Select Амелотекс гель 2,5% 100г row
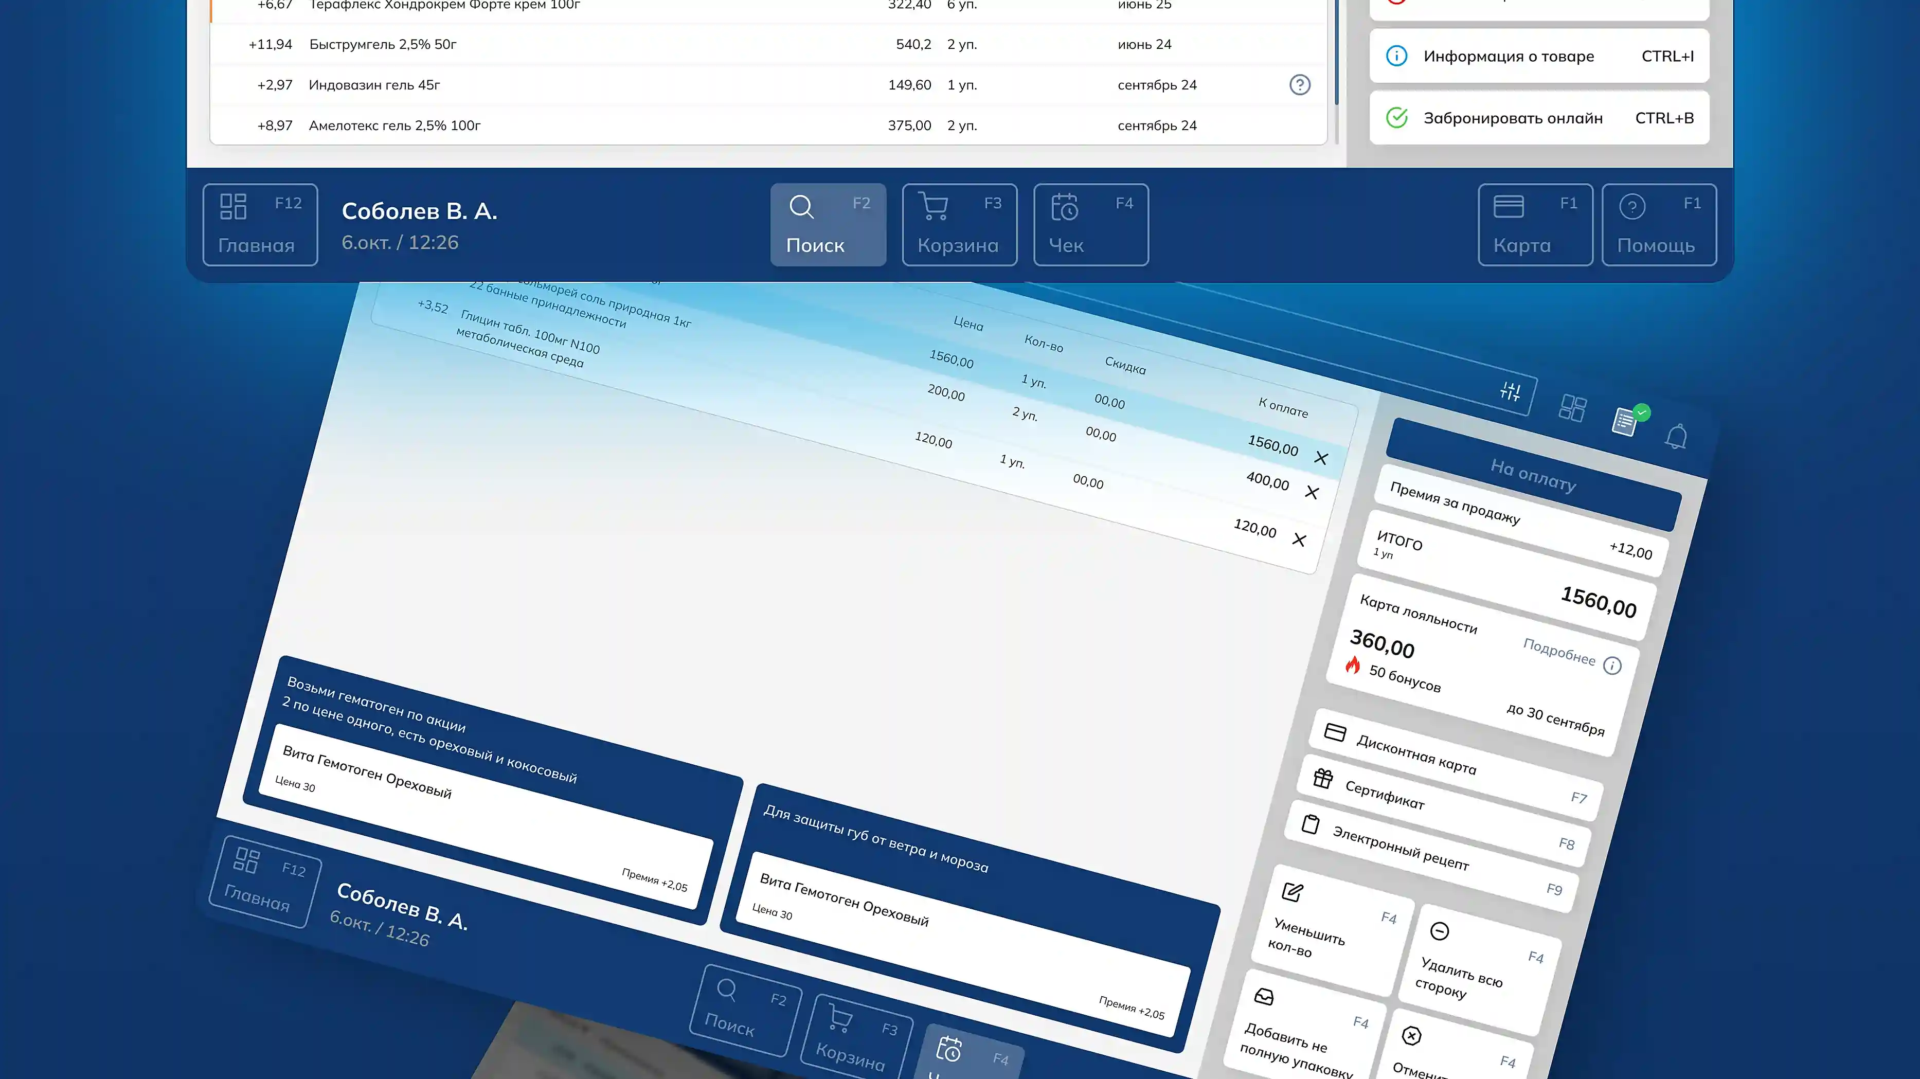Image resolution: width=1920 pixels, height=1079 pixels. (768, 125)
